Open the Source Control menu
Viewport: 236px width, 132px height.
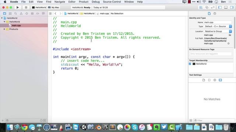[x=112, y=2]
